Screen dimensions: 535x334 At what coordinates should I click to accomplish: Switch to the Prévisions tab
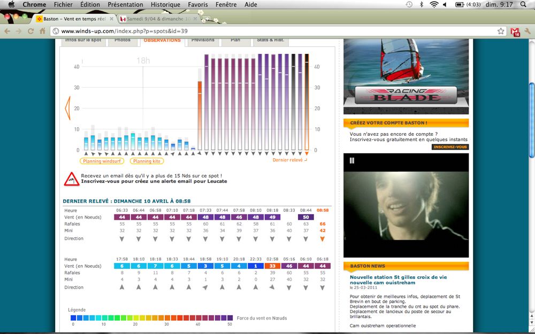[203, 40]
